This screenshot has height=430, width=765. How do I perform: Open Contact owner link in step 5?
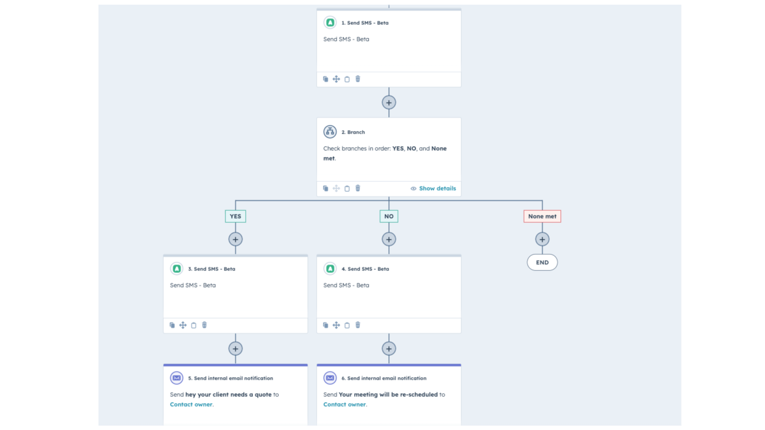[191, 405]
